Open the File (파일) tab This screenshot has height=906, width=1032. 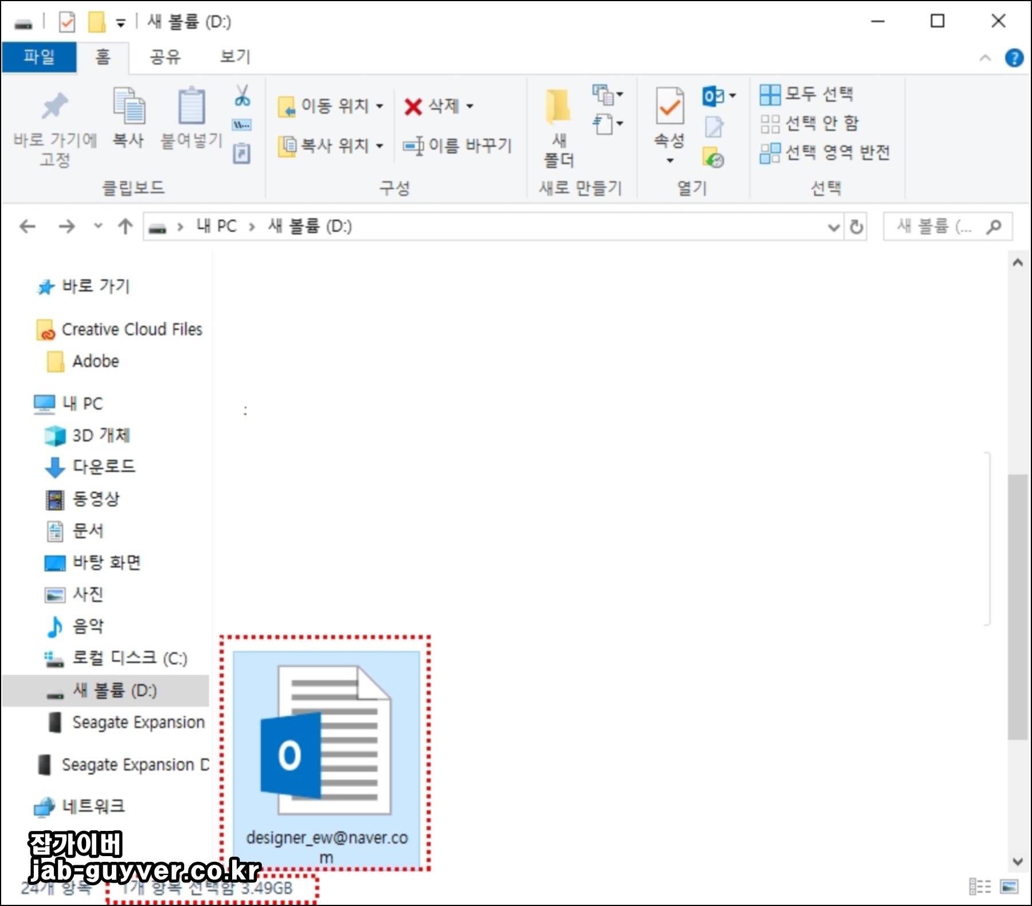[39, 57]
